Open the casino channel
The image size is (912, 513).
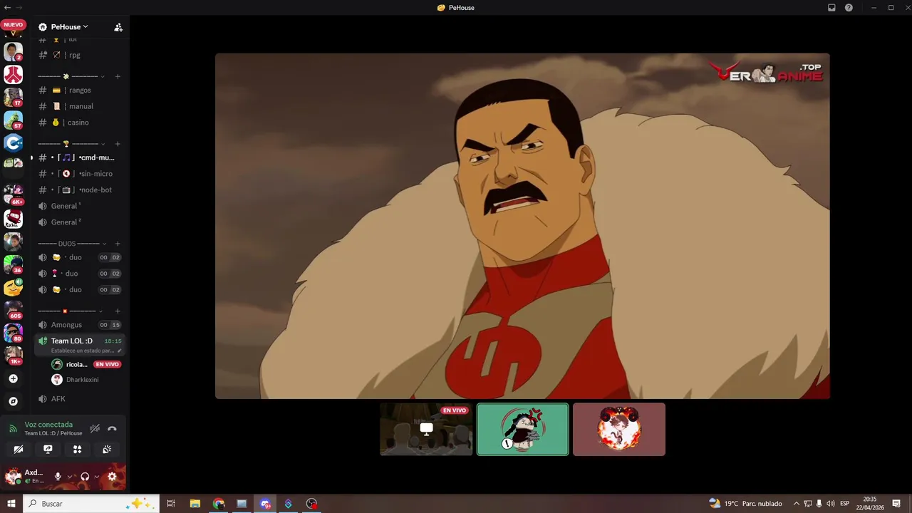pos(79,123)
